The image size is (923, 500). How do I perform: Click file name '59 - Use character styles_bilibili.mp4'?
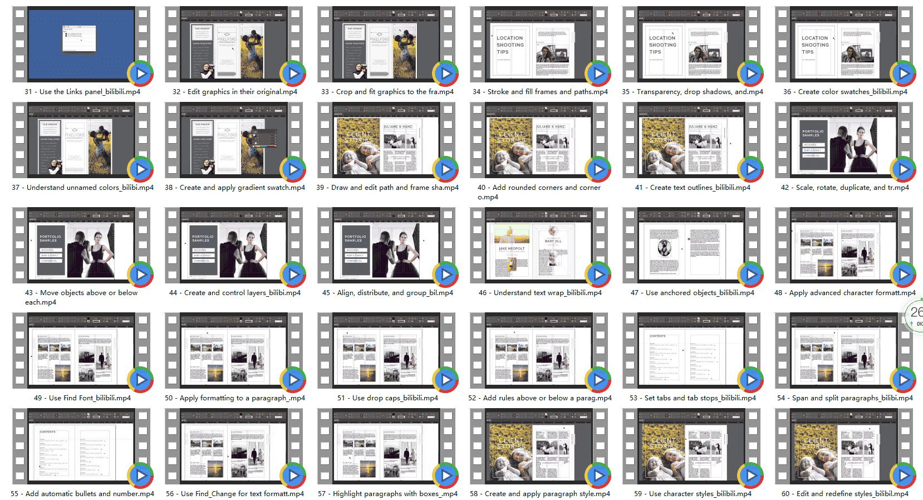(693, 494)
